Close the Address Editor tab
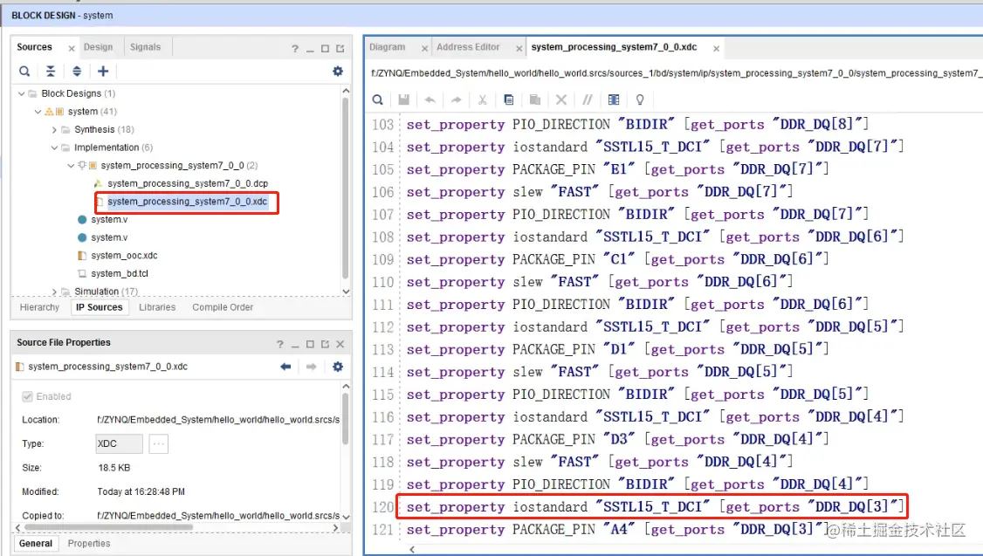The width and height of the screenshot is (983, 556). [x=519, y=48]
